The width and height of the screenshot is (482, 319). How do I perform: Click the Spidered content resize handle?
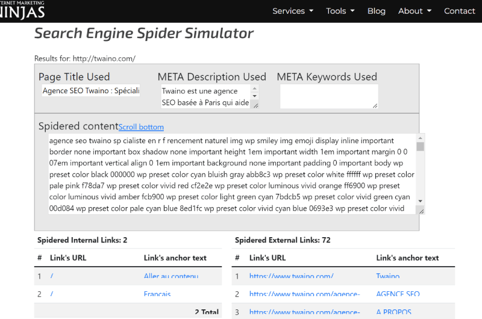[x=421, y=211]
